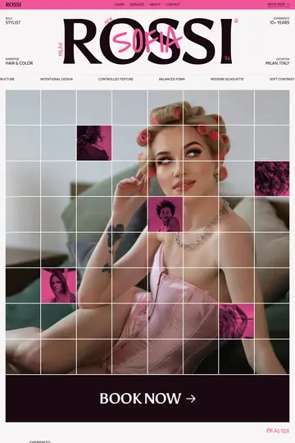The image size is (295, 443).
Task: Click the ROSSI logo in the navbar
Action: tap(13, 5)
